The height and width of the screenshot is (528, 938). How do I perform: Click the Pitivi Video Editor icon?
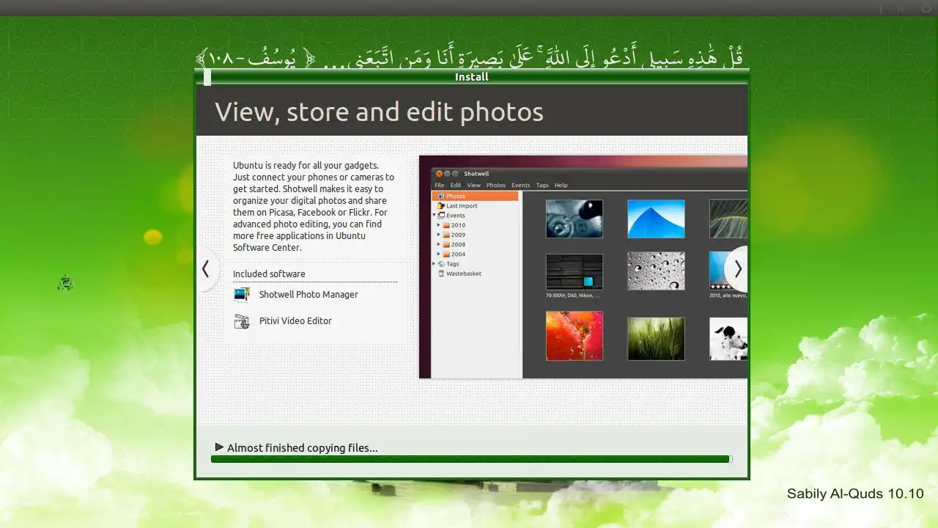(x=242, y=321)
